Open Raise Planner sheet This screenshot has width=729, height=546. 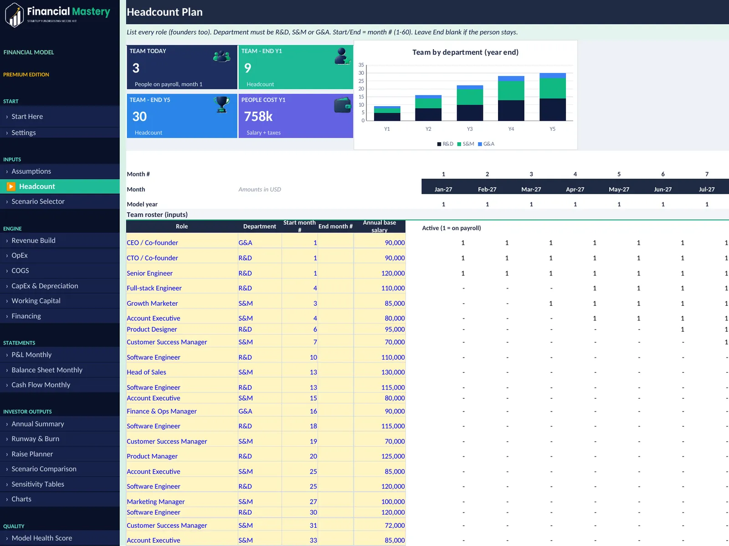pos(60,454)
